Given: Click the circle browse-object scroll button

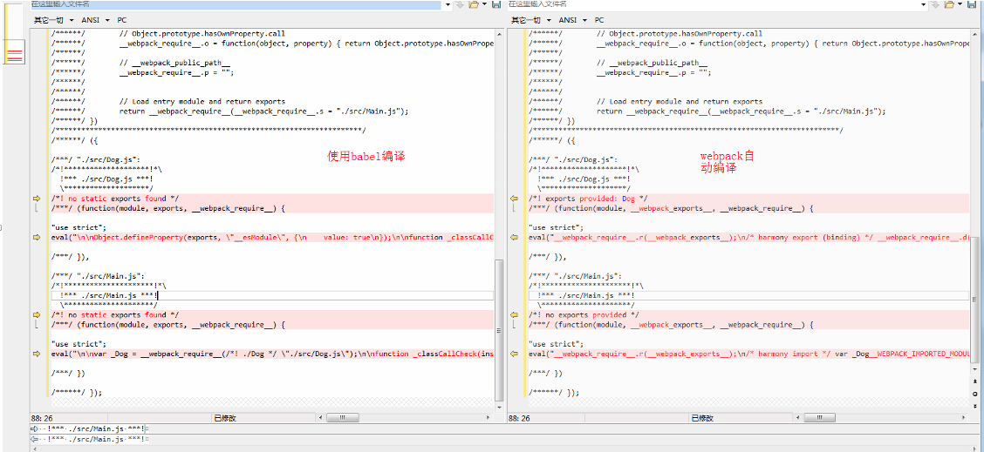Looking at the screenshot, I should pos(976,393).
